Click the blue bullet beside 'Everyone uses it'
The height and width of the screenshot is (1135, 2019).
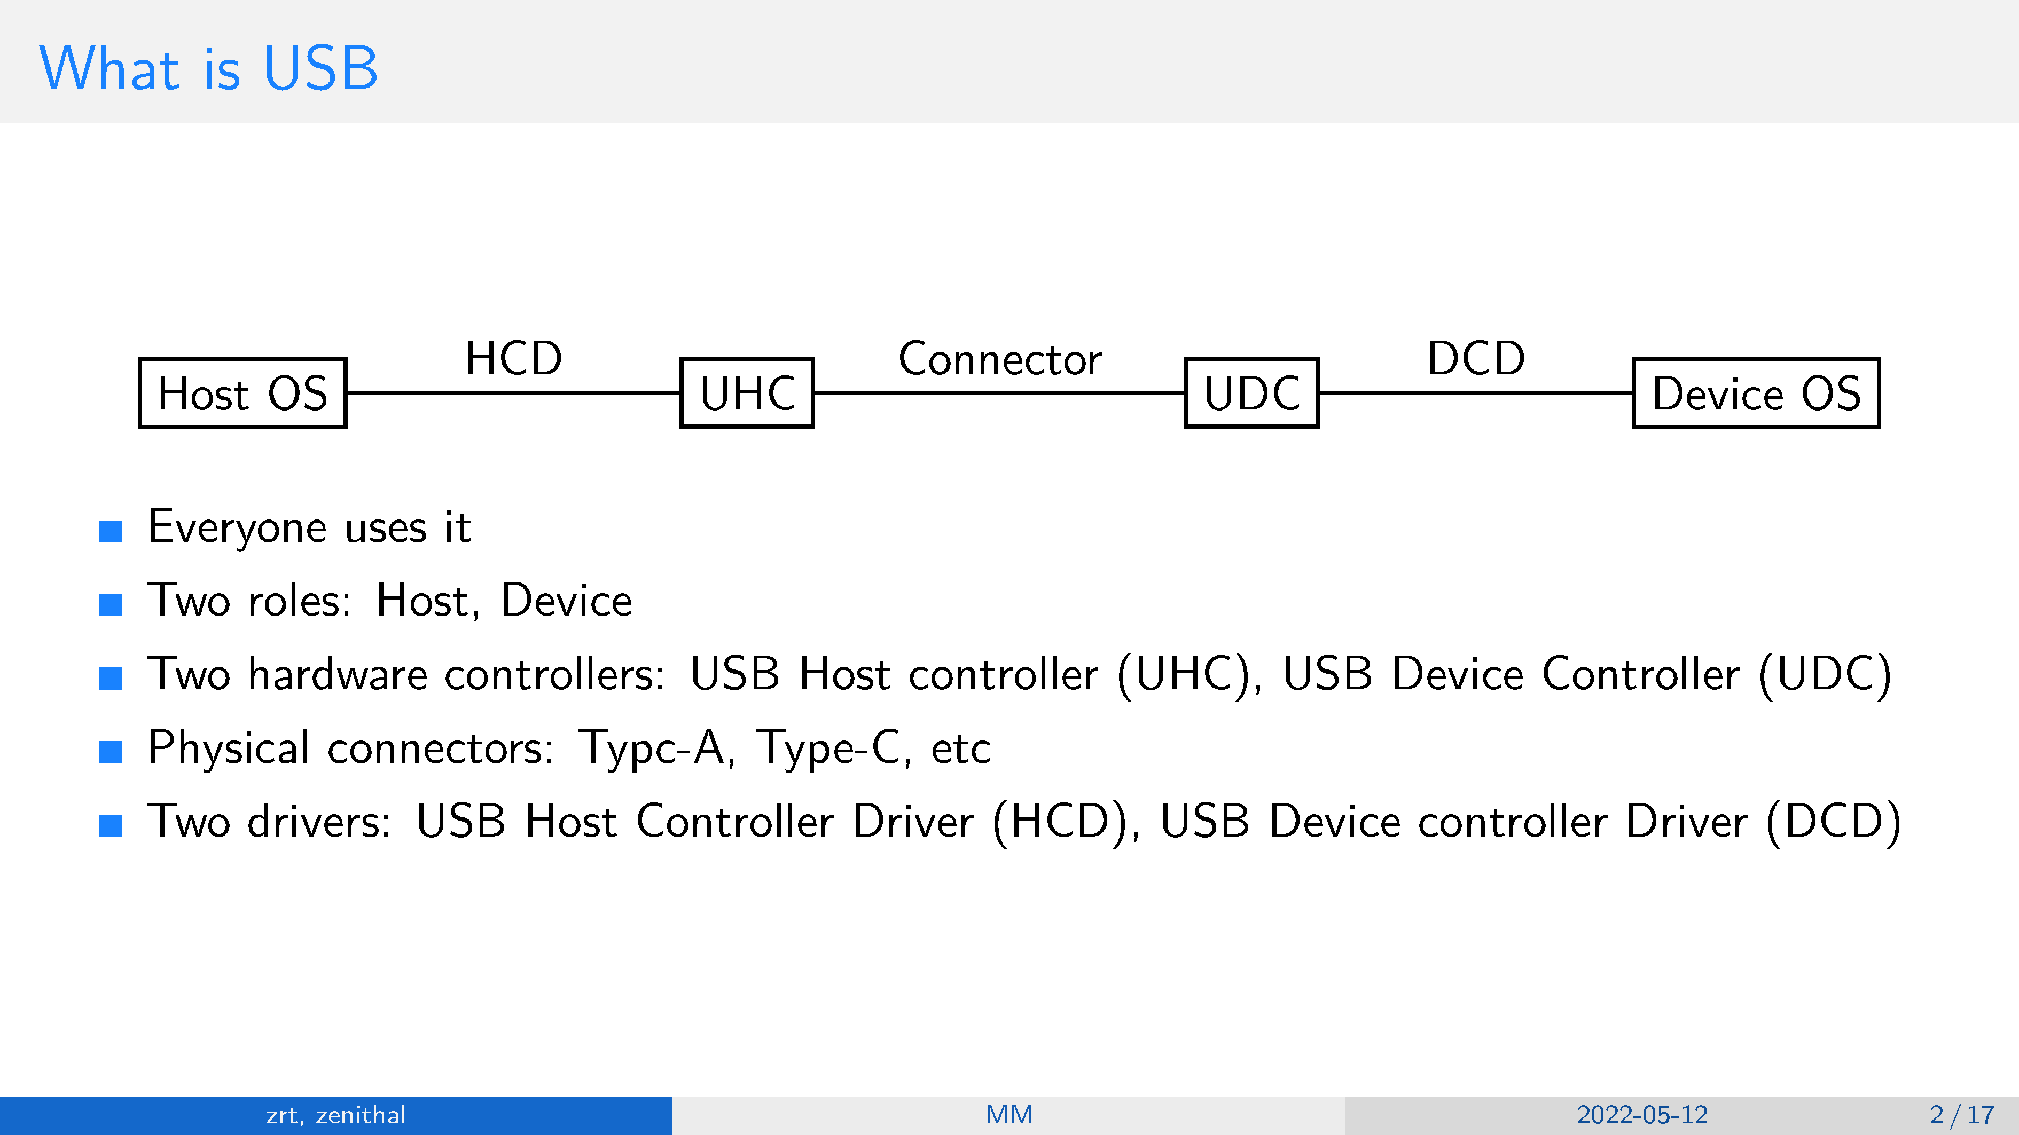click(x=111, y=531)
